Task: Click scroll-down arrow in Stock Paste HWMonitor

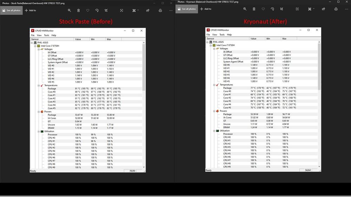Action: pyautogui.click(x=144, y=167)
